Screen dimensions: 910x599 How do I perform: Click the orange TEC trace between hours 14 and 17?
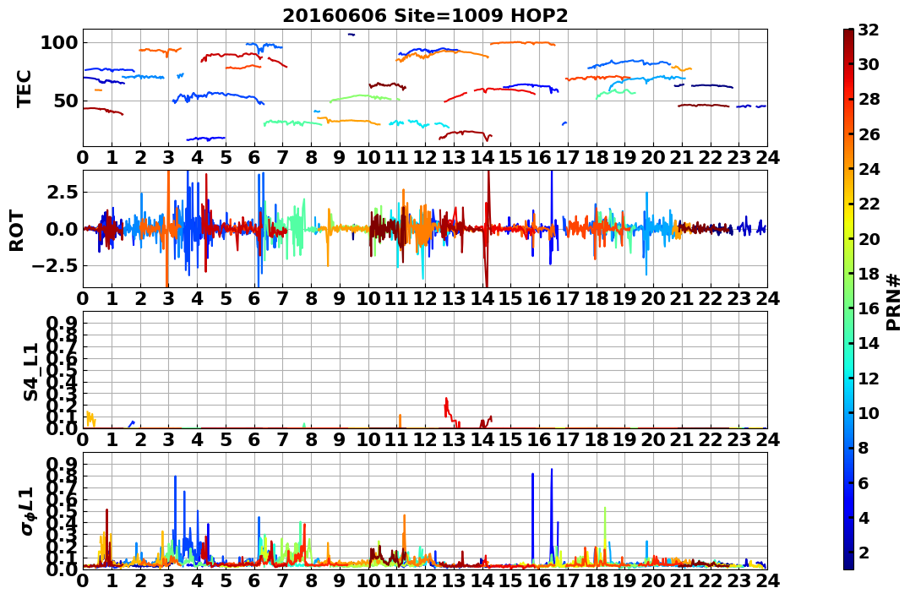point(522,43)
